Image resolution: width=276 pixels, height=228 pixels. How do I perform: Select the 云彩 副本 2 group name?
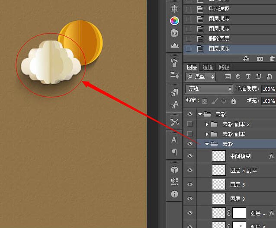(x=236, y=124)
